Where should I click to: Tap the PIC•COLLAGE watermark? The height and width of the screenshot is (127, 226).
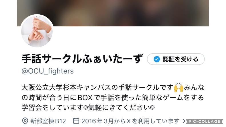[x=204, y=121]
